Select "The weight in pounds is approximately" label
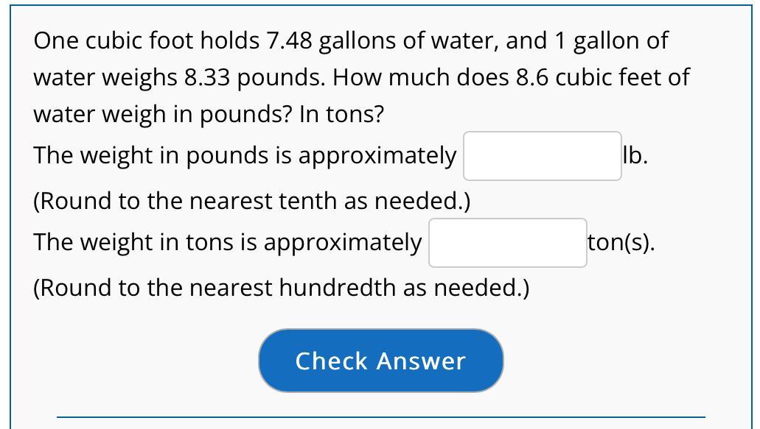The width and height of the screenshot is (760, 429). (245, 156)
